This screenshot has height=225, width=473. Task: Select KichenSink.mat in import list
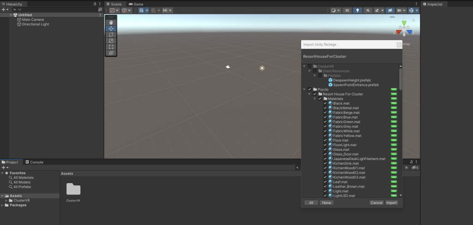tap(346, 163)
